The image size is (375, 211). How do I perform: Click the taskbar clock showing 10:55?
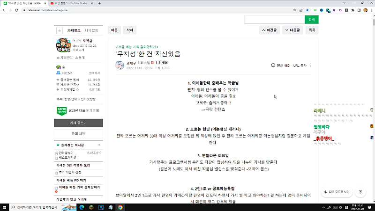tap(357, 207)
